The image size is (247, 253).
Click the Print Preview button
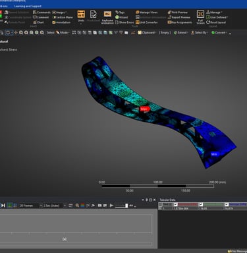tap(177, 13)
